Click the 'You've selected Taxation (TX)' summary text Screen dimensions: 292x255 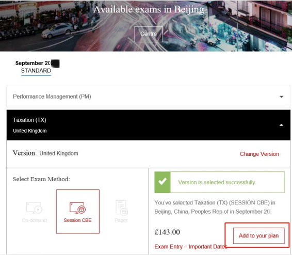[215, 207]
